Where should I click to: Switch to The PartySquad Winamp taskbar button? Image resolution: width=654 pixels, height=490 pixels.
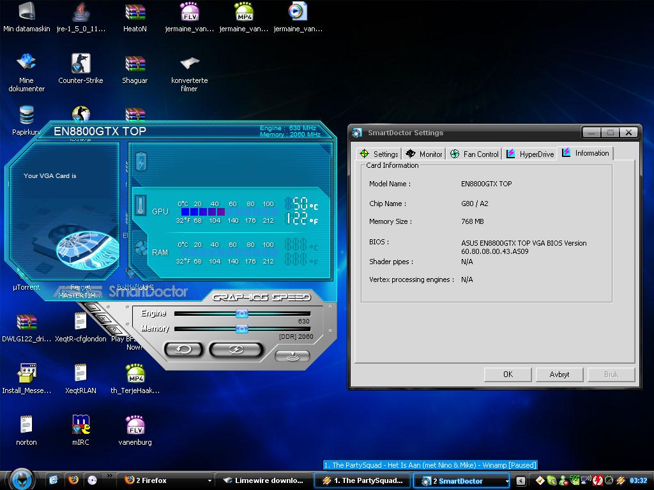362,480
